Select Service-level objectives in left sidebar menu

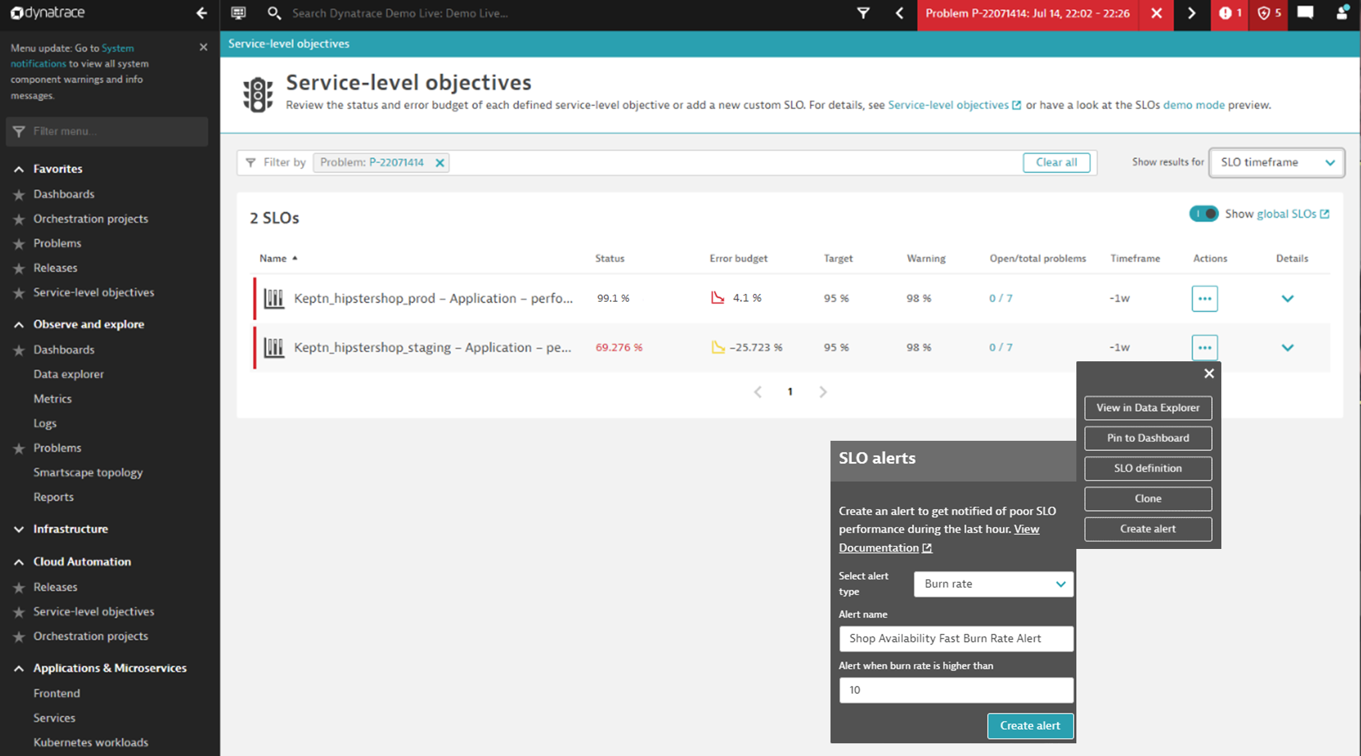(93, 291)
